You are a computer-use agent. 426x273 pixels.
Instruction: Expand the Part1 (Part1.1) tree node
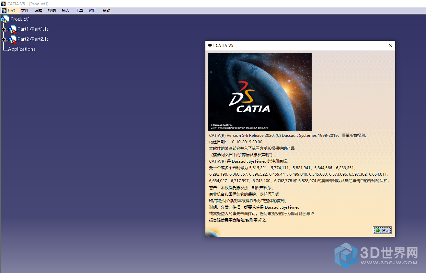click(x=4, y=29)
